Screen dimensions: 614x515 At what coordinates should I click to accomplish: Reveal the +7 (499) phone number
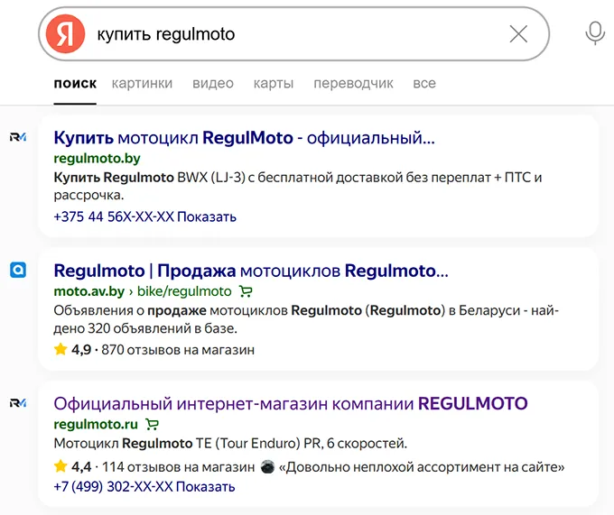coord(205,486)
